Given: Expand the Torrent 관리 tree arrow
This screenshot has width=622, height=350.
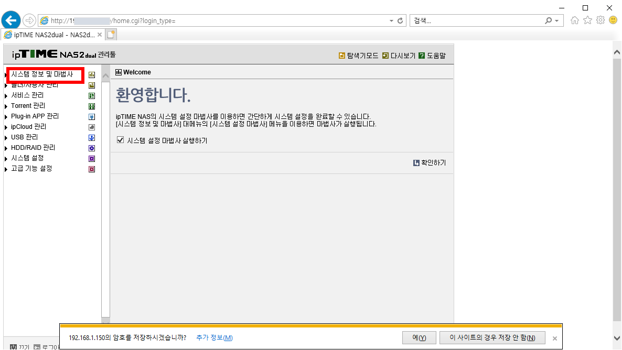Looking at the screenshot, I should (x=6, y=106).
